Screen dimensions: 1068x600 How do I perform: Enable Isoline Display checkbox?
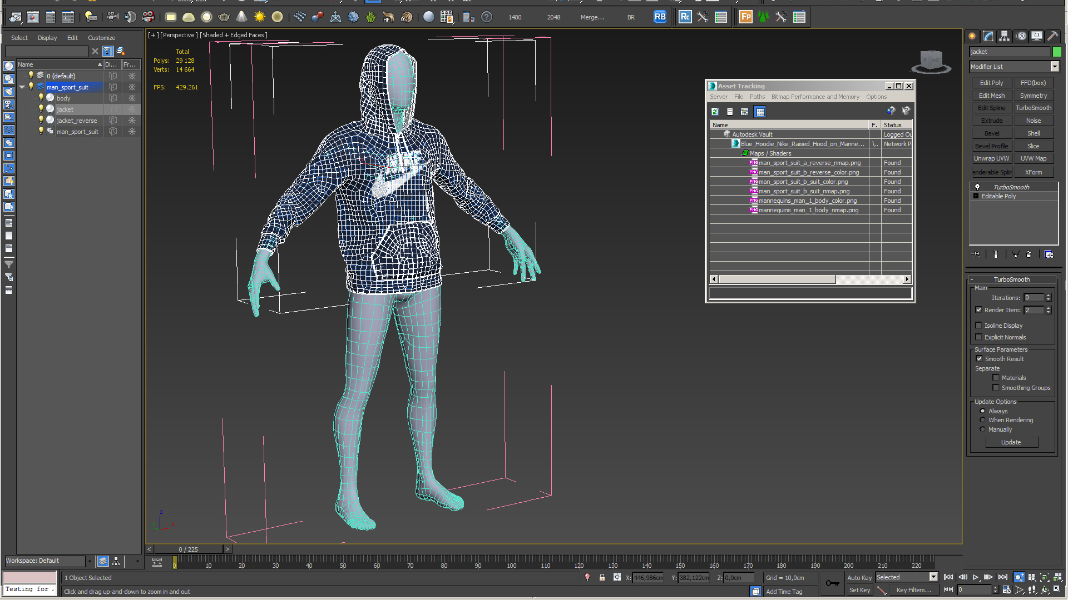[x=978, y=326]
